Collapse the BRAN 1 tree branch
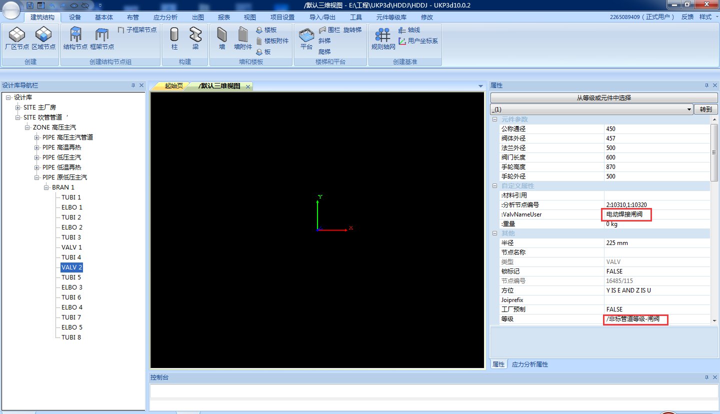 [46, 187]
